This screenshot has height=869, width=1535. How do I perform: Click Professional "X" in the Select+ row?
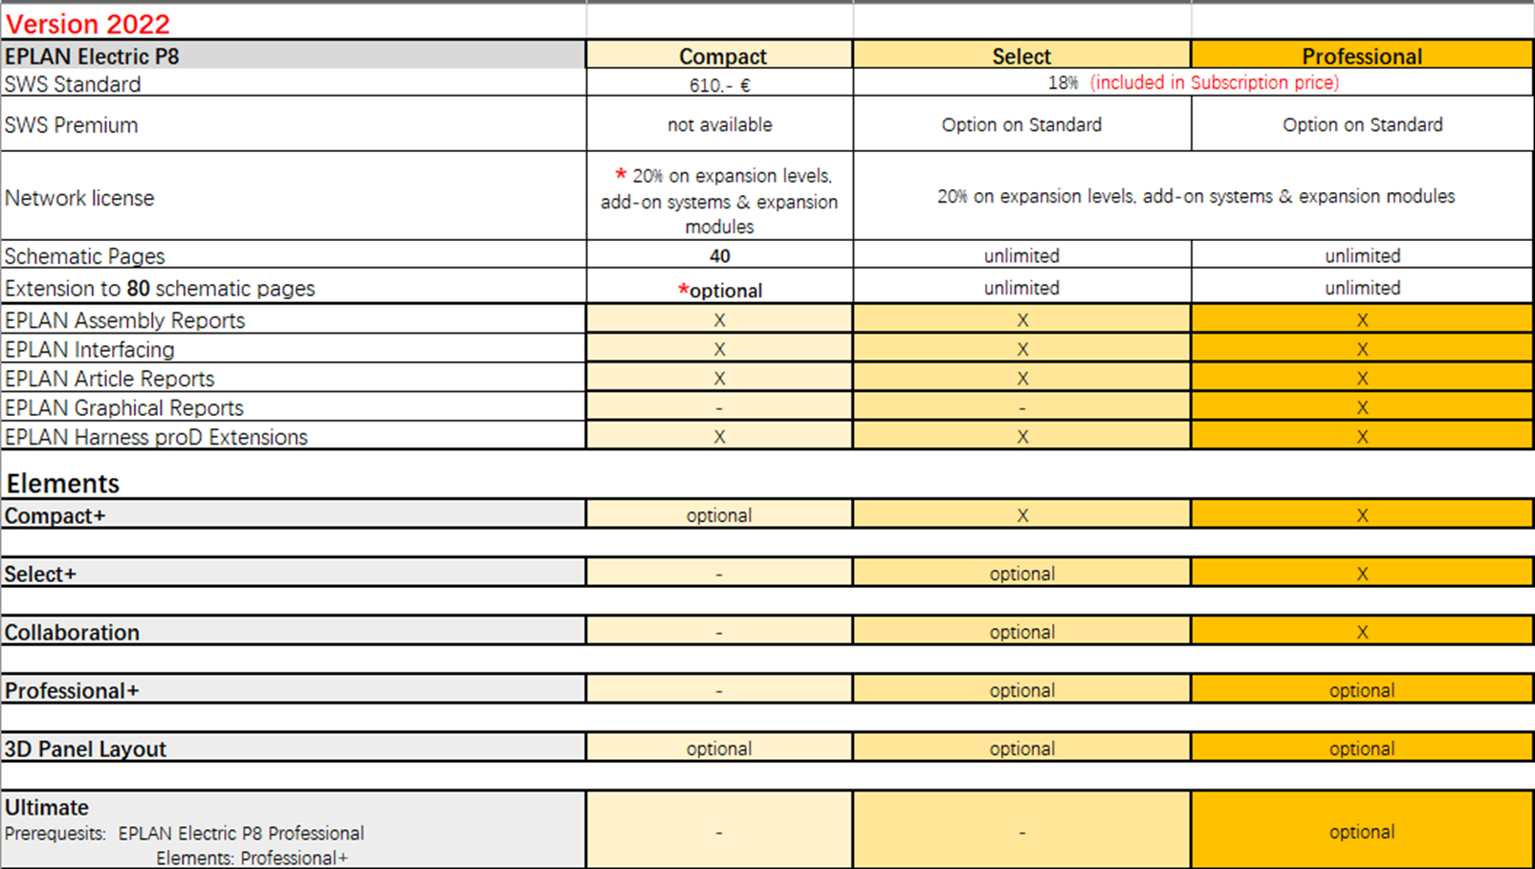1362,575
